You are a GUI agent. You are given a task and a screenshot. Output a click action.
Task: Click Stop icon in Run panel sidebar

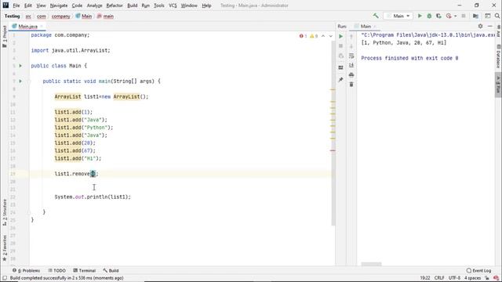coord(340,46)
